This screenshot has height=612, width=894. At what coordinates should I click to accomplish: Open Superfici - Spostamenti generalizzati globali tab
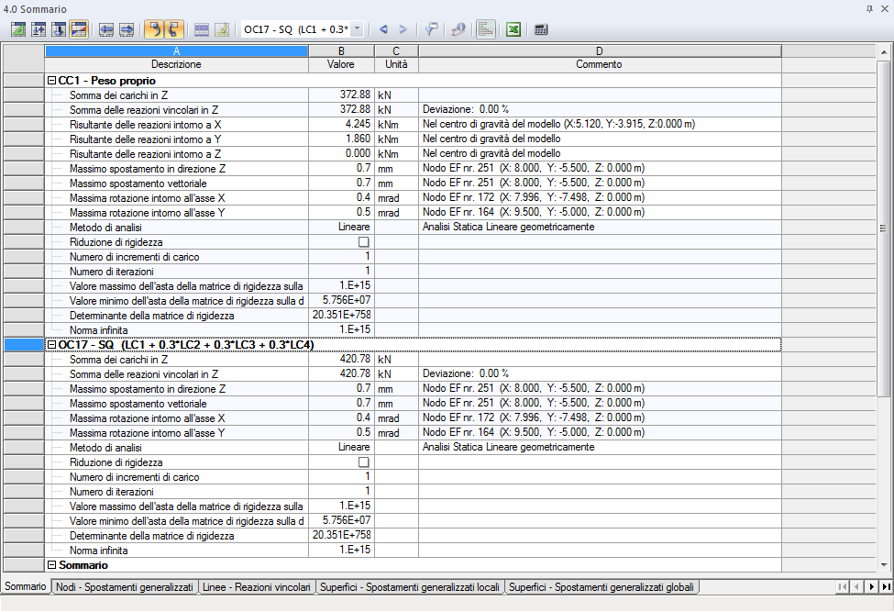[x=602, y=587]
